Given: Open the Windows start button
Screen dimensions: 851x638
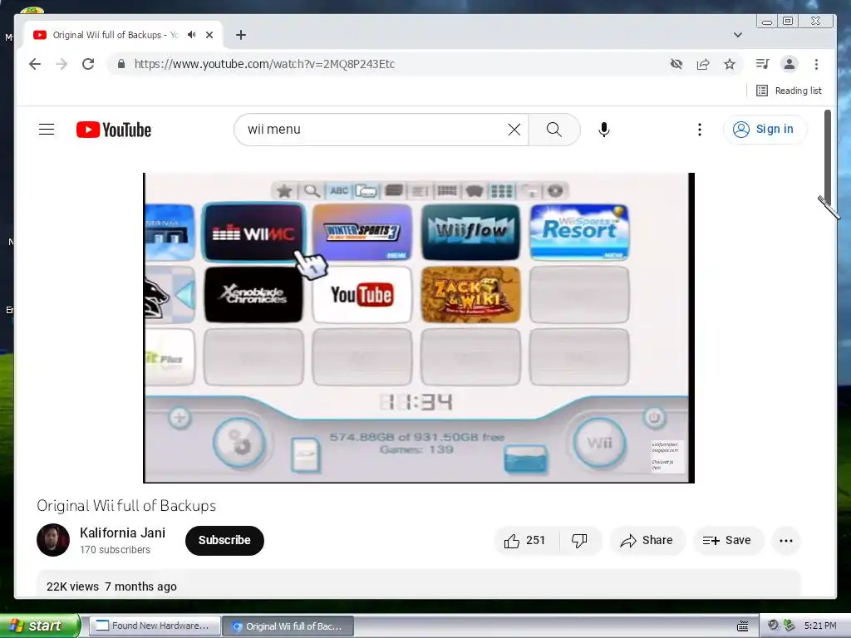Looking at the screenshot, I should tap(39, 626).
